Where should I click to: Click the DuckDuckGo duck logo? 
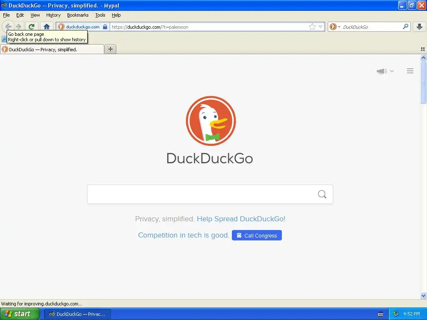[211, 121]
